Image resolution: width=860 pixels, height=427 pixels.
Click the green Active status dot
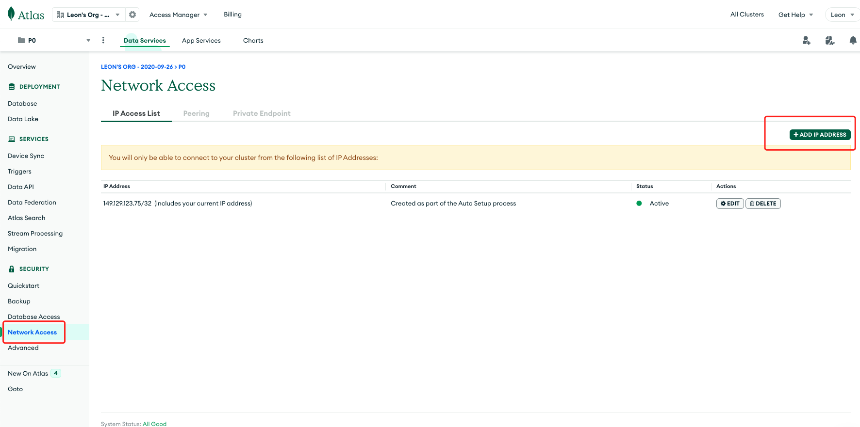tap(639, 204)
